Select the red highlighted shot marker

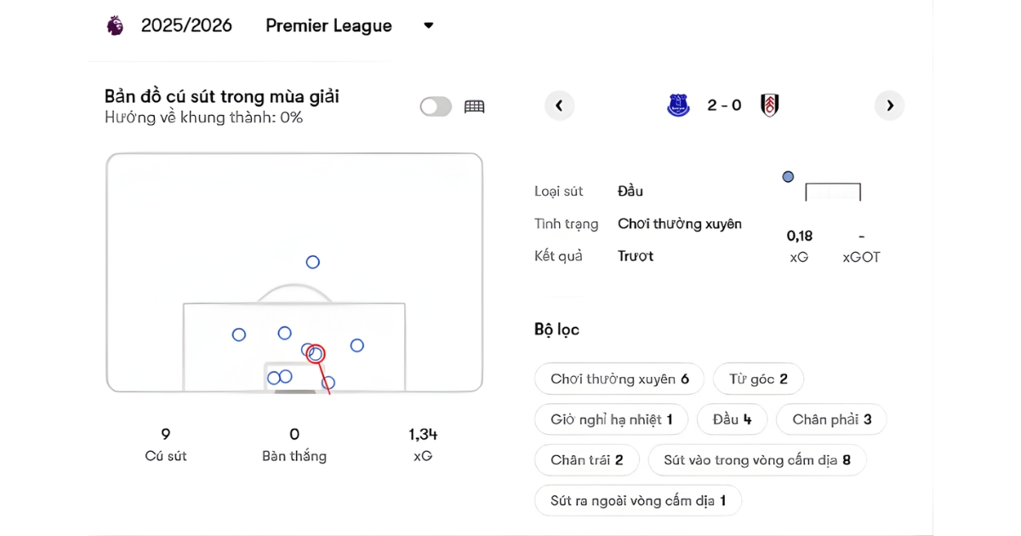tap(316, 353)
